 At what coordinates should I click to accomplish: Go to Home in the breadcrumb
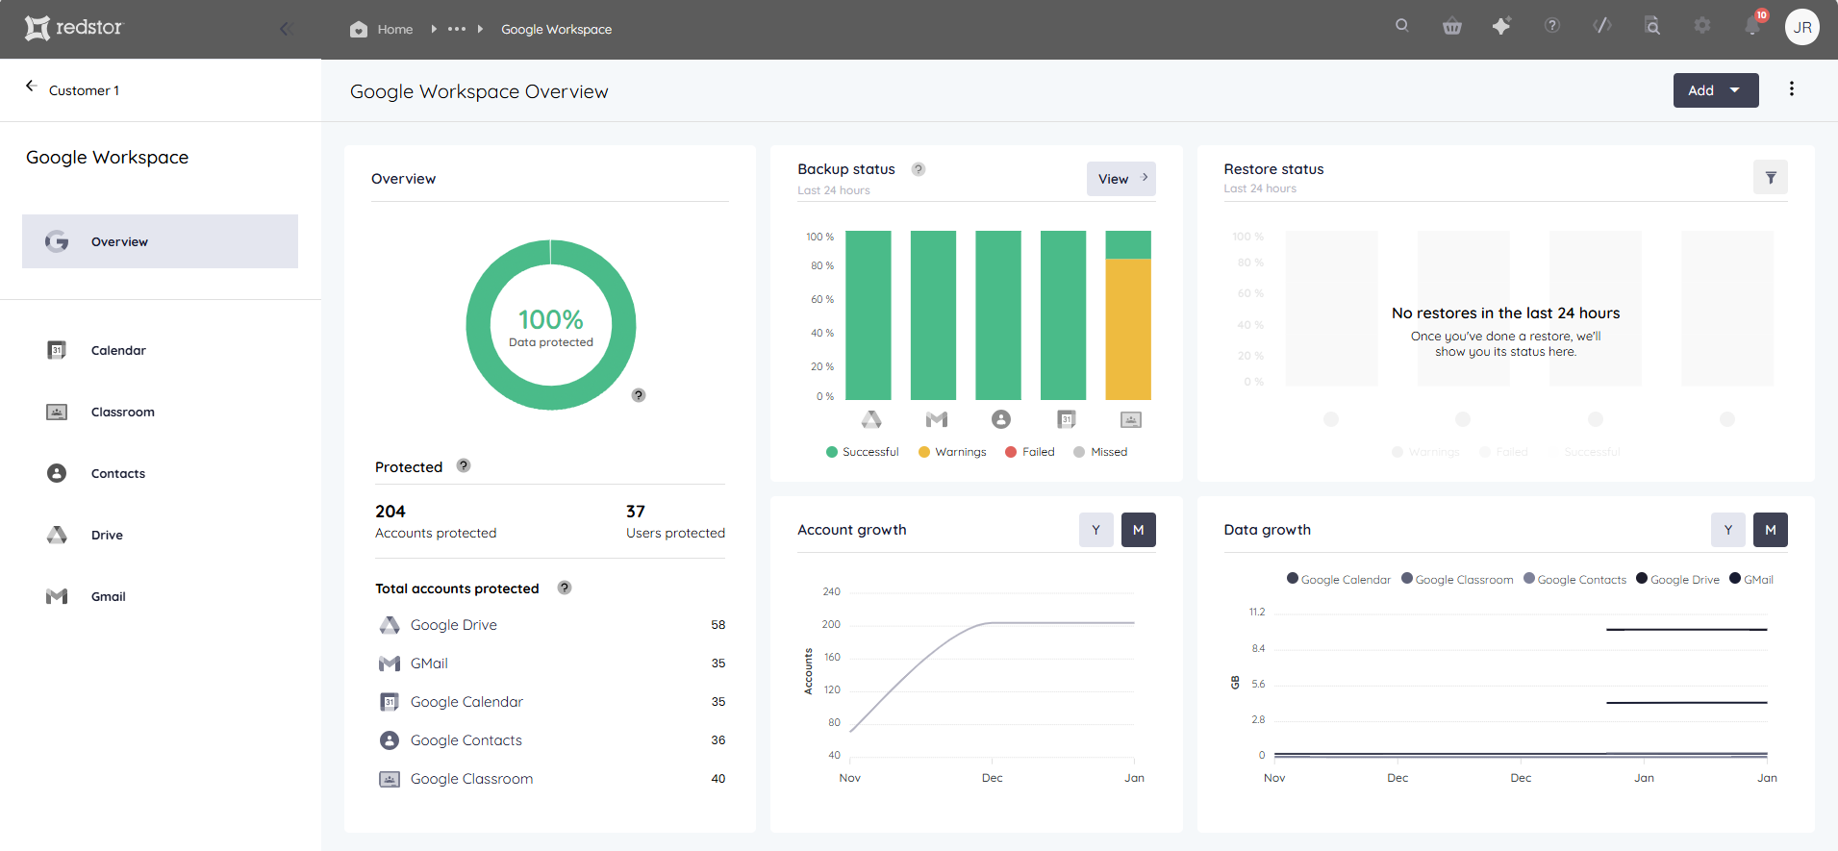[x=382, y=29]
